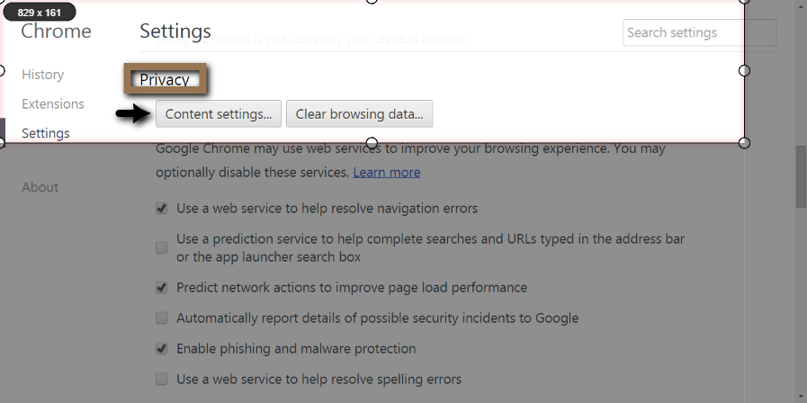
Task: Click the bottom-edge middle selection handle
Action: click(372, 143)
